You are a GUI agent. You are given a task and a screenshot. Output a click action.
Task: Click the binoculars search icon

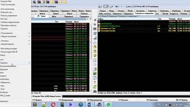pyautogui.click(x=95, y=91)
